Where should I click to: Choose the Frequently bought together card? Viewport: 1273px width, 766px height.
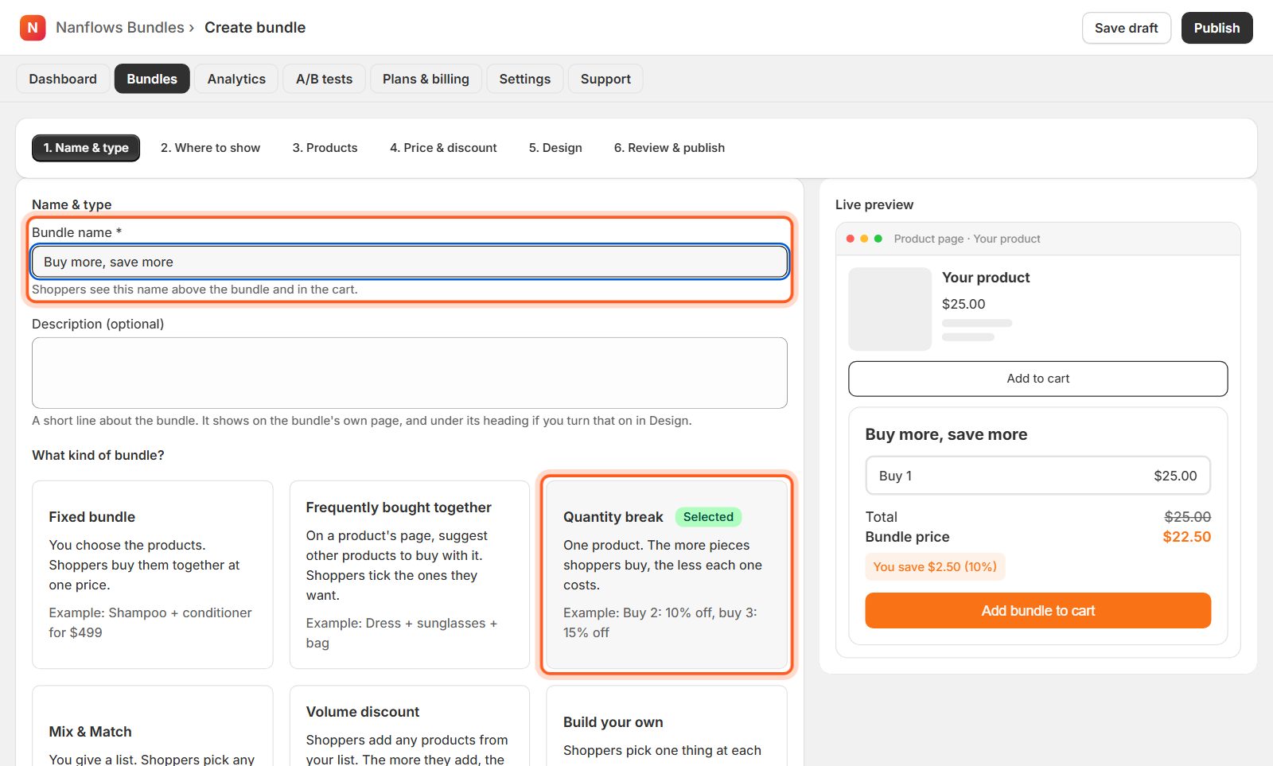coord(410,574)
